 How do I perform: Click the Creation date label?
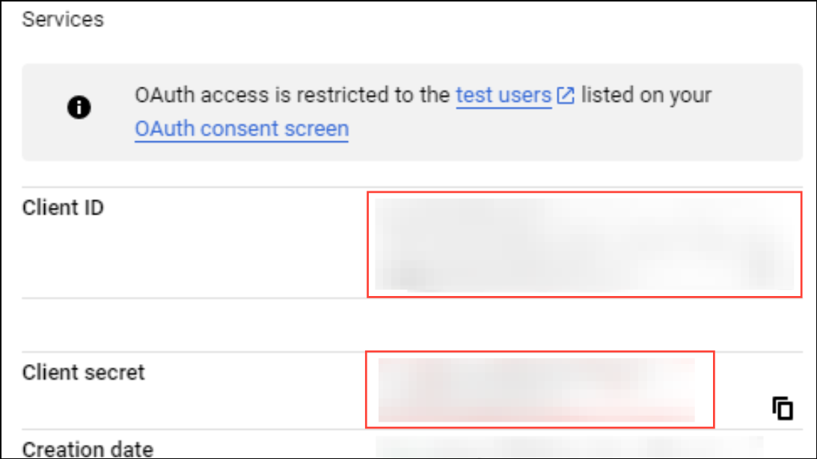tap(88, 449)
